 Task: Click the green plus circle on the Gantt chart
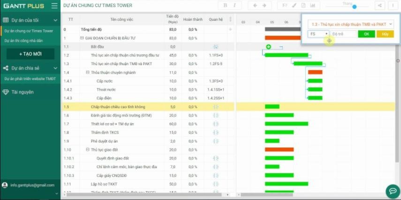269,47
